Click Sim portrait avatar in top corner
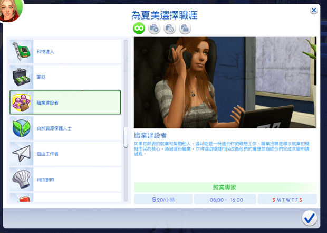This screenshot has height=233, width=327. (9, 10)
